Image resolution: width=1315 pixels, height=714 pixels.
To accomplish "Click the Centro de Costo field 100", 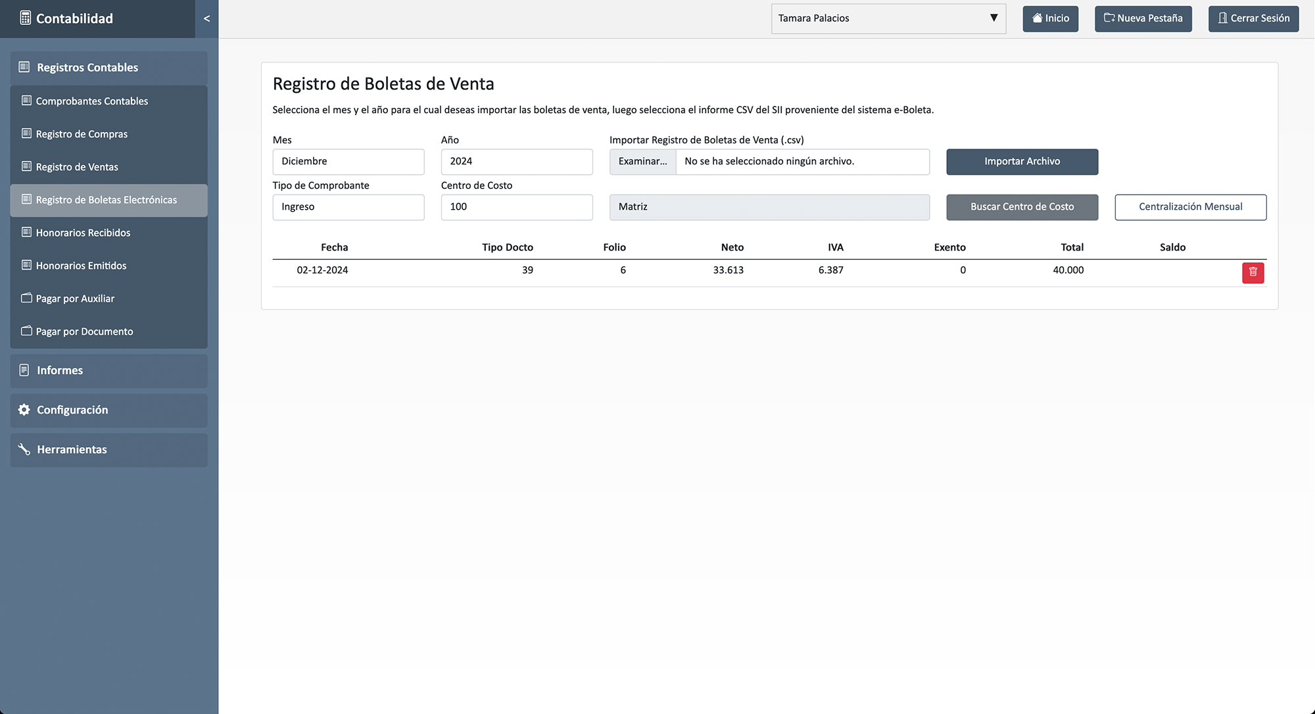I will [x=516, y=207].
